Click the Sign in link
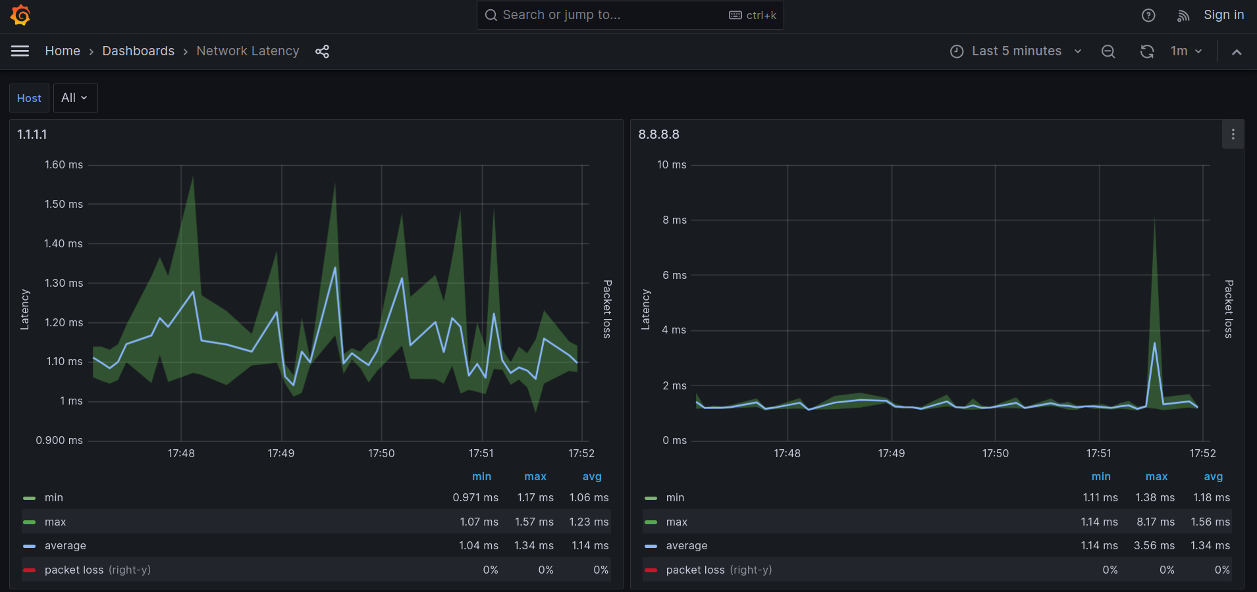This screenshot has width=1257, height=592. (1223, 15)
